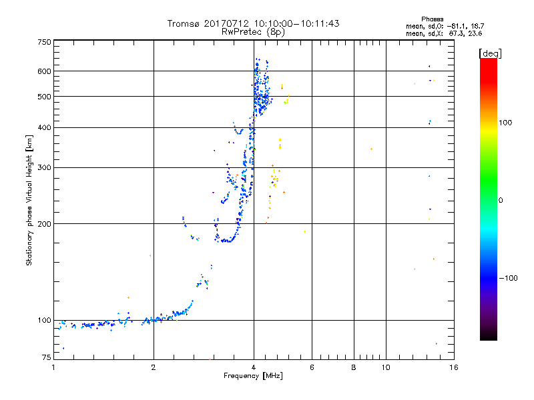Click the colorbar tick label "0"
Viewport: 534px width, 400px height.
click(x=501, y=201)
